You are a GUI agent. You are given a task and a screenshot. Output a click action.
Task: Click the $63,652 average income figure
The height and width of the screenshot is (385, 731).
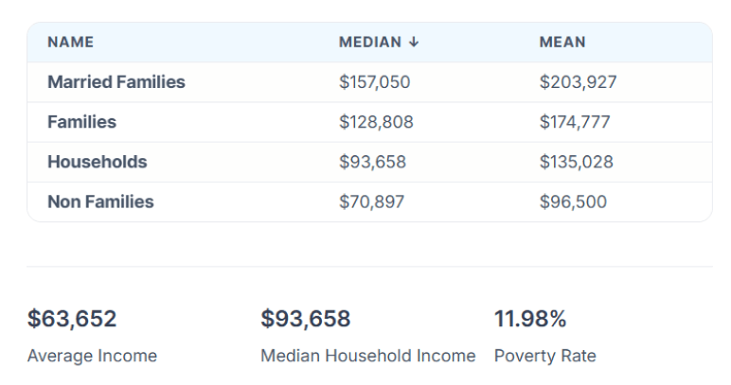coord(72,320)
